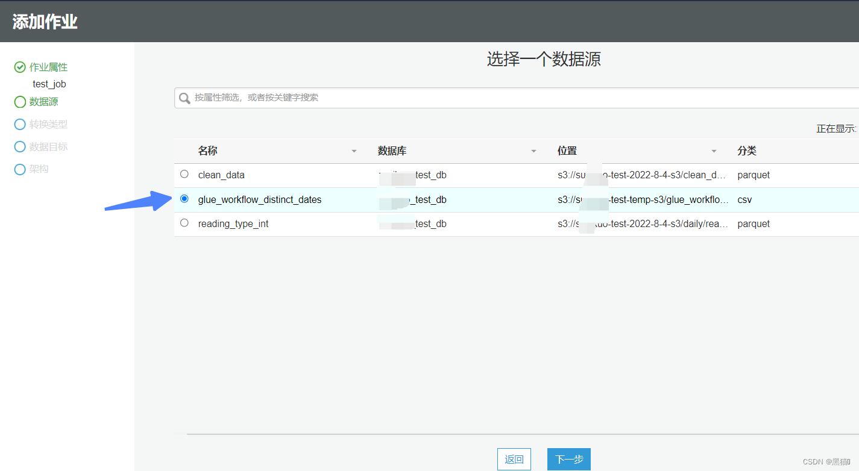Click the parquet cell in clean_data row

pyautogui.click(x=754, y=175)
